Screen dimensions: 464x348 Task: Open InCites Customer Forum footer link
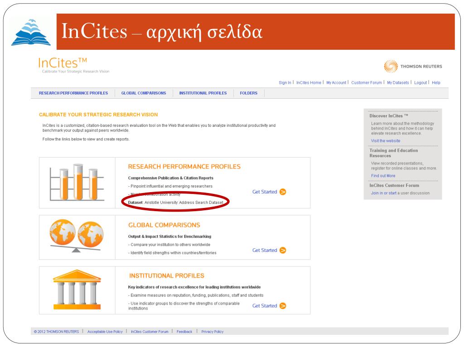150,332
